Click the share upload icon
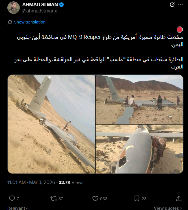This screenshot has height=210, width=188. coord(179,198)
